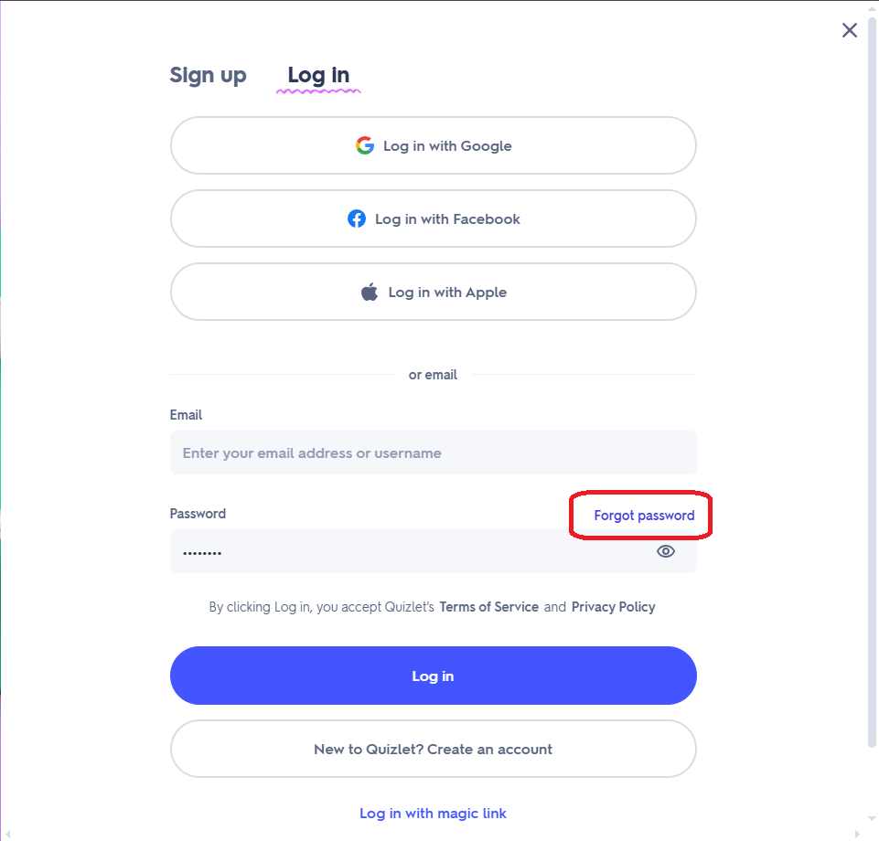
Task: Select the Log in tab
Action: pyautogui.click(x=318, y=75)
